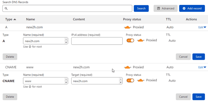Sort by the Name column header
Image resolution: width=208 pixels, height=102 pixels.
coord(31,19)
